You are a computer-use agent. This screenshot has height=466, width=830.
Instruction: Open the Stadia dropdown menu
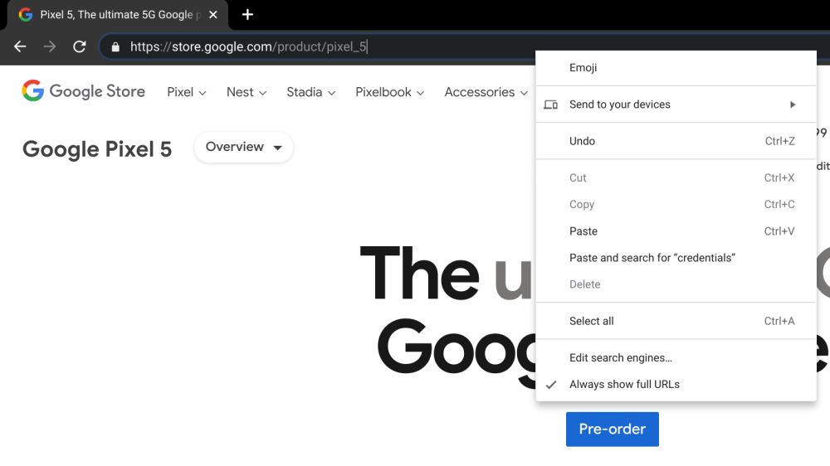(310, 92)
